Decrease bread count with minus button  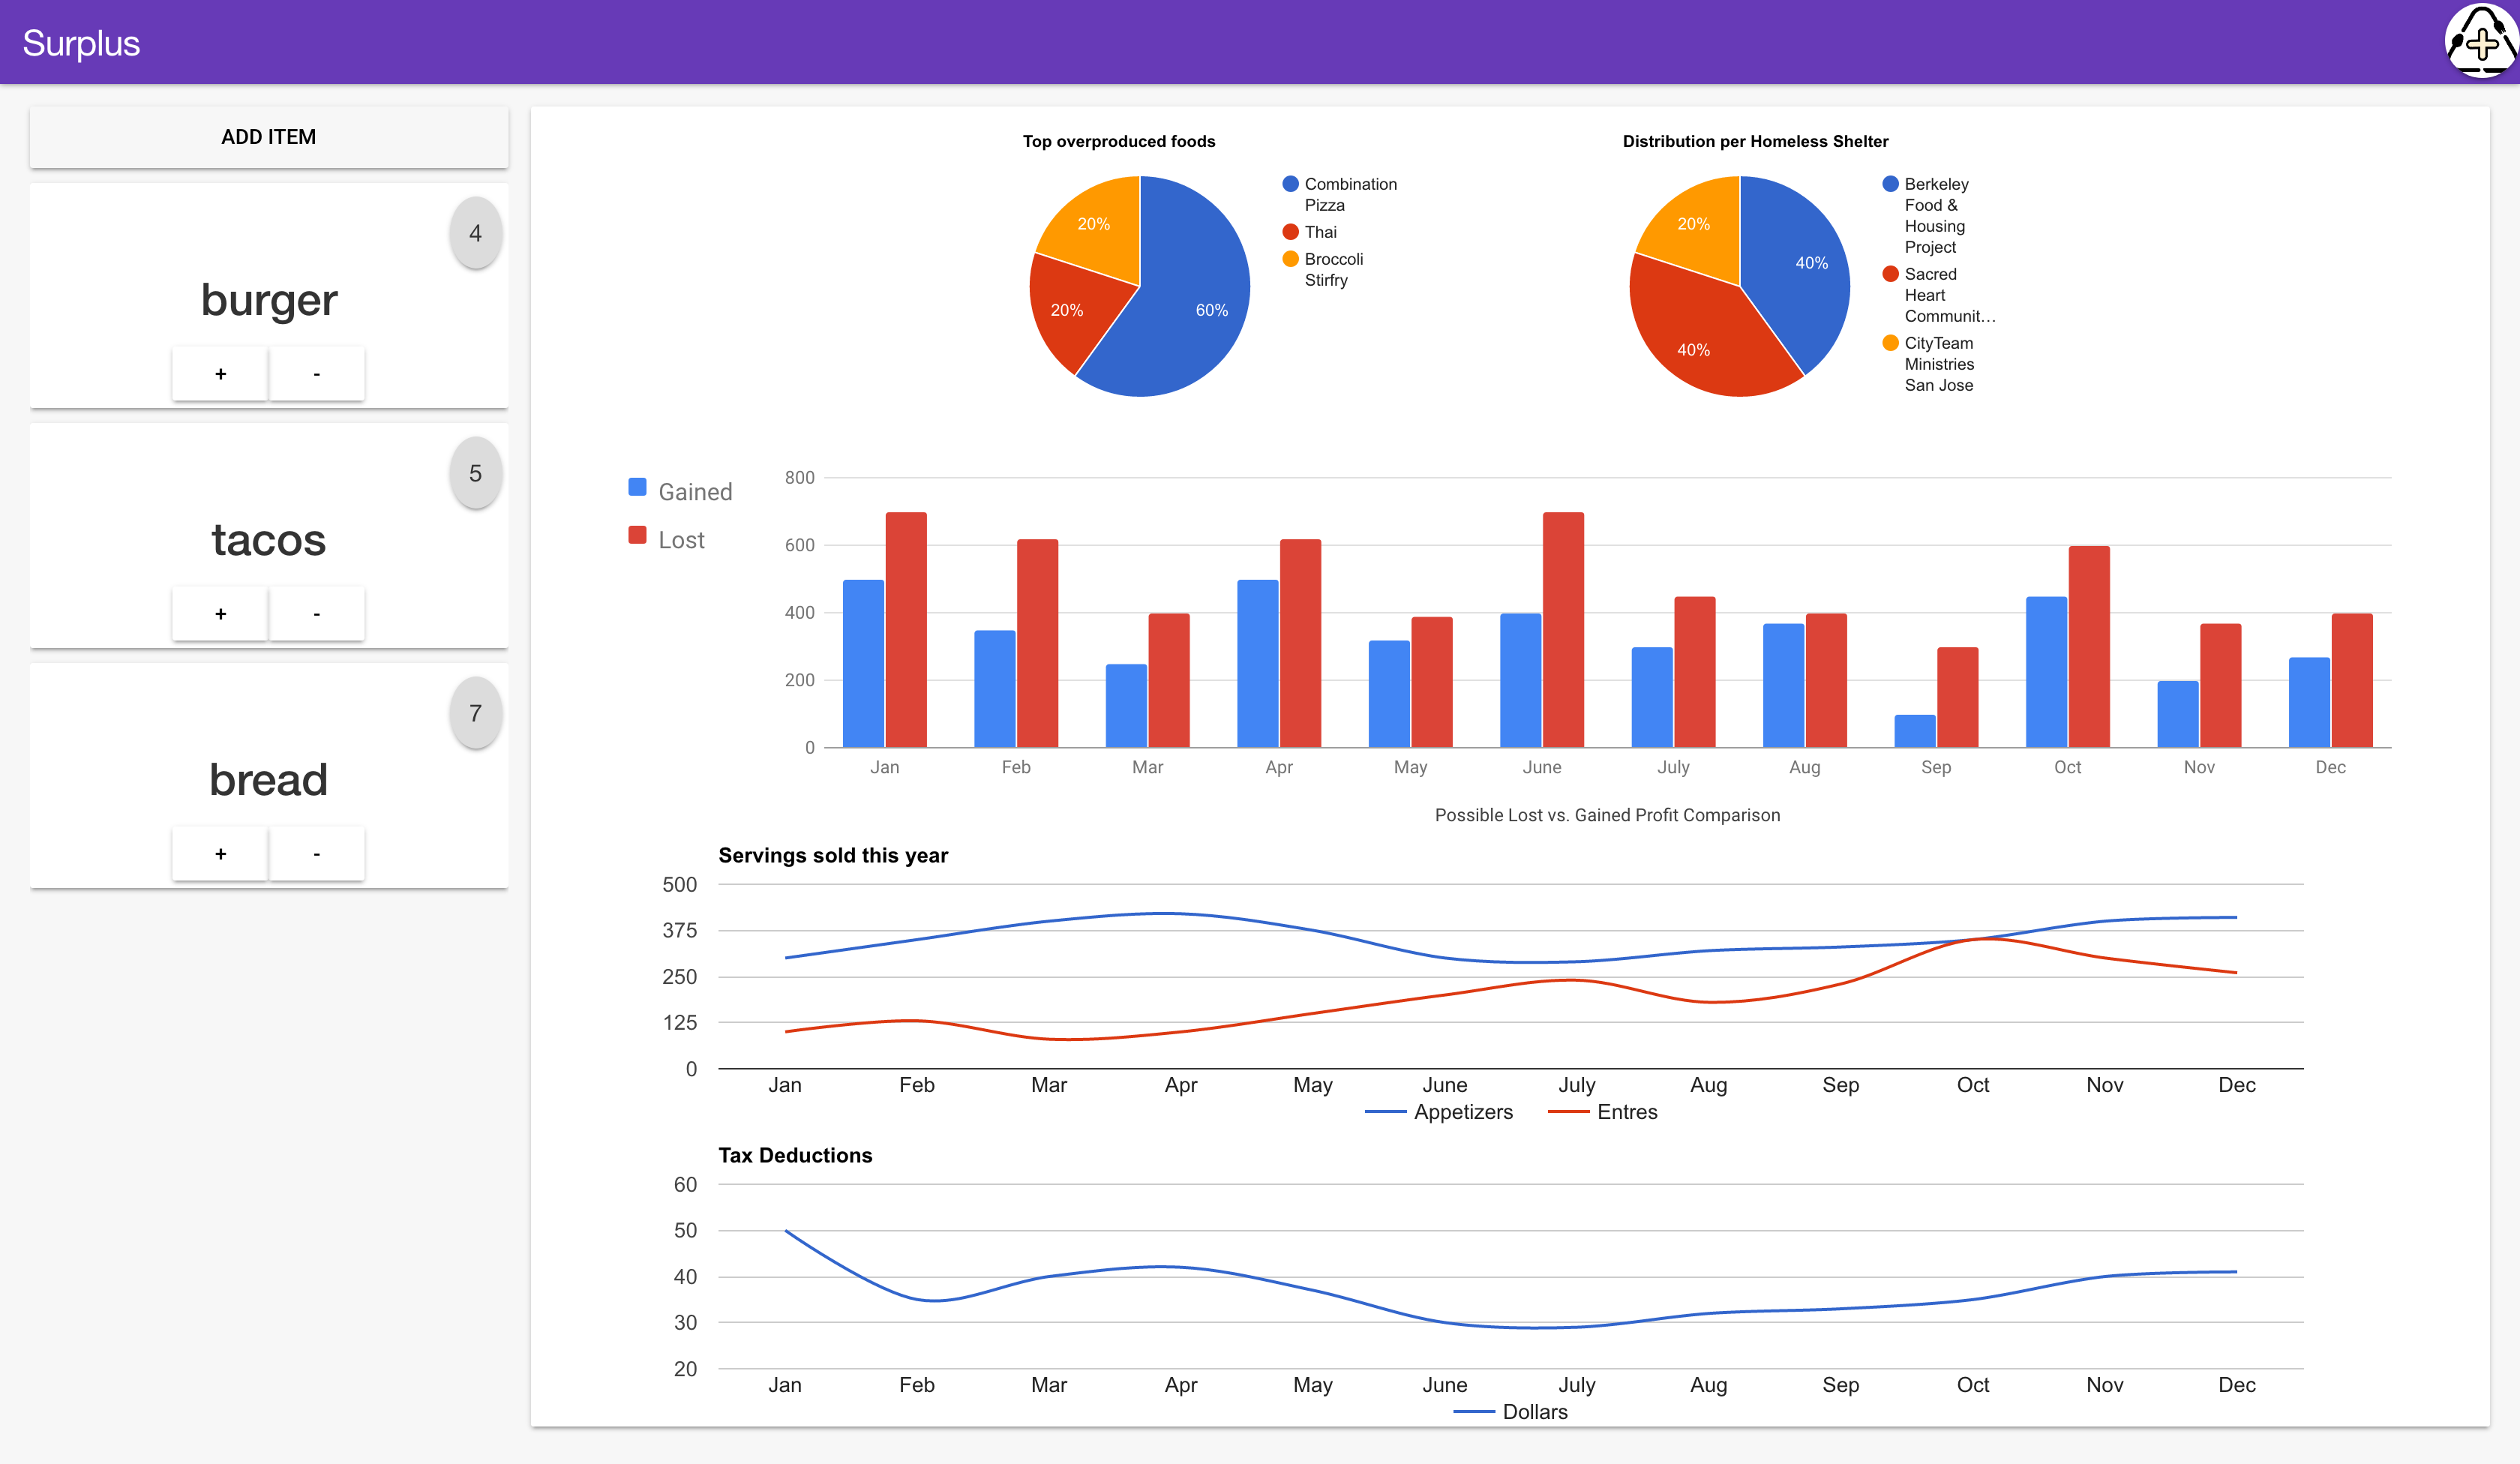click(317, 854)
